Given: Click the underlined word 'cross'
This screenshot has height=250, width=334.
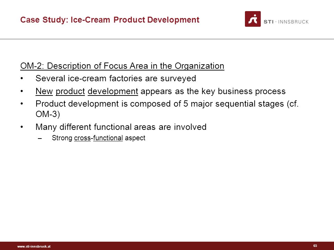Looking at the screenshot, I should click(x=82, y=138).
